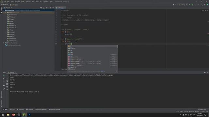
Task: Clear Run console with trash icon
Action: (x=7, y=90)
